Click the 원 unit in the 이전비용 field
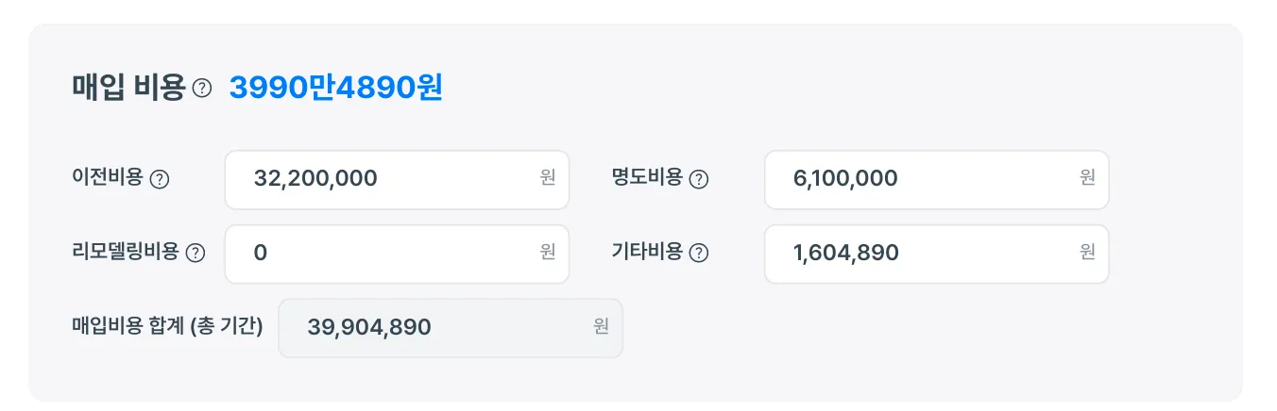 click(548, 178)
